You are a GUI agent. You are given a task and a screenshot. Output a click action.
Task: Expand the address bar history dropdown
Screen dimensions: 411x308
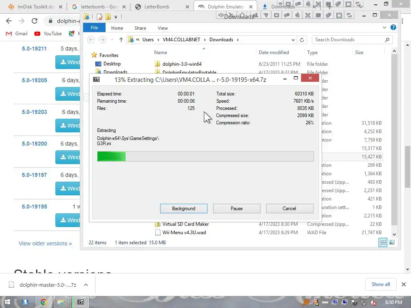pyautogui.click(x=293, y=40)
